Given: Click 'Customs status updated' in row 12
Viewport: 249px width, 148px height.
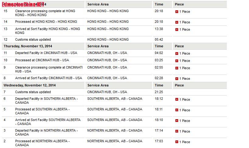Looking at the screenshot, I should pos(33,39).
